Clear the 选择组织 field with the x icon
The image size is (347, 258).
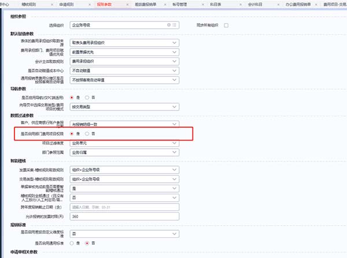click(x=168, y=26)
